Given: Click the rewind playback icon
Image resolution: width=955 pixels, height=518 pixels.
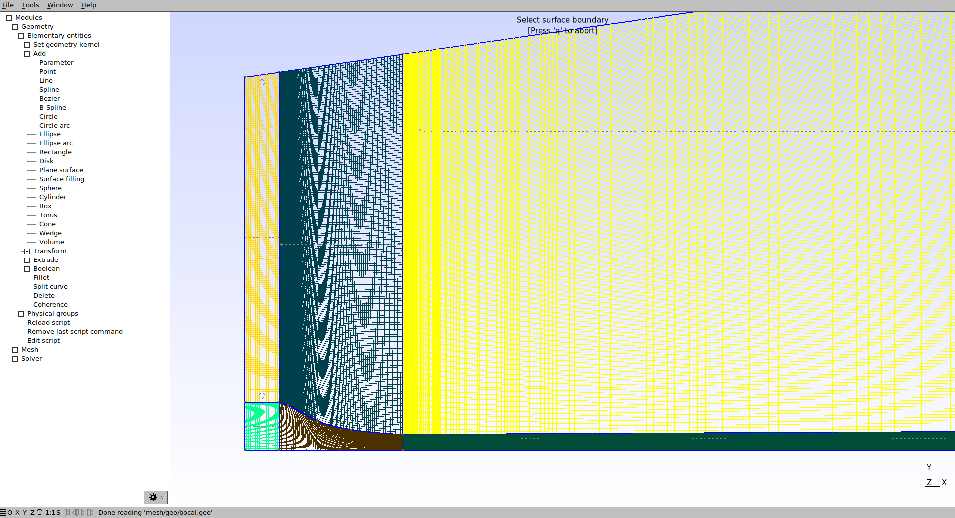Looking at the screenshot, I should [67, 512].
